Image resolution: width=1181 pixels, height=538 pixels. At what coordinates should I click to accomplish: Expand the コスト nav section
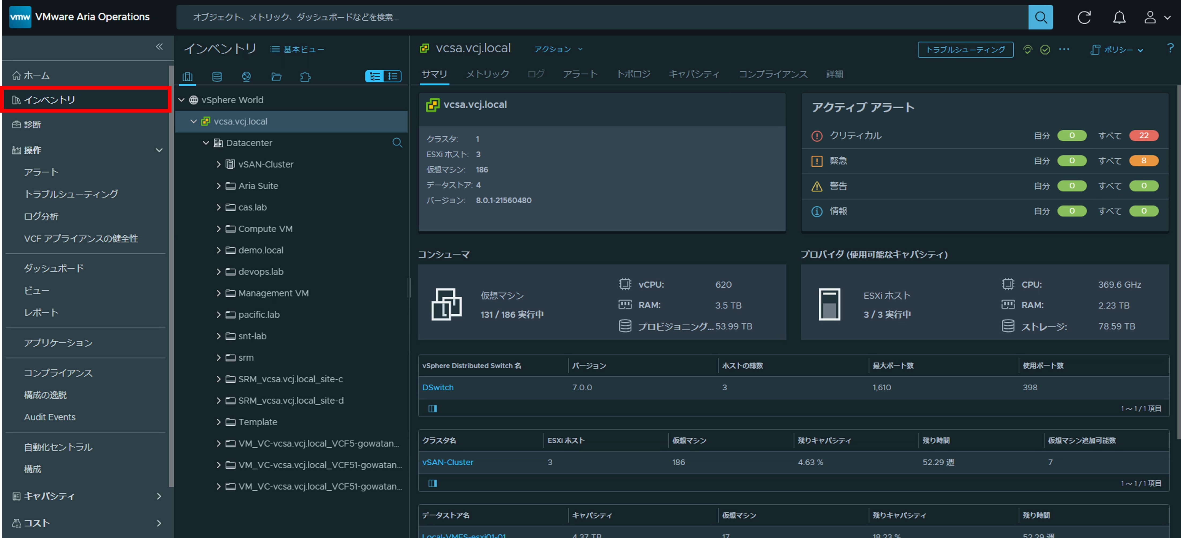(159, 523)
